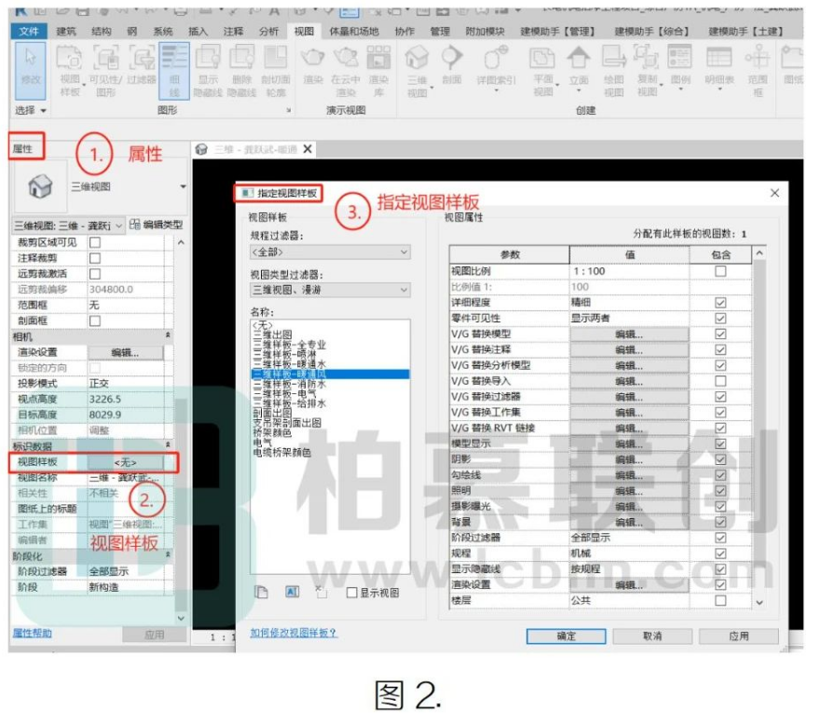Viewport: 821px width, 724px height.
Task: Expand the 选择 dropdown under Modify
Action: tap(31, 111)
